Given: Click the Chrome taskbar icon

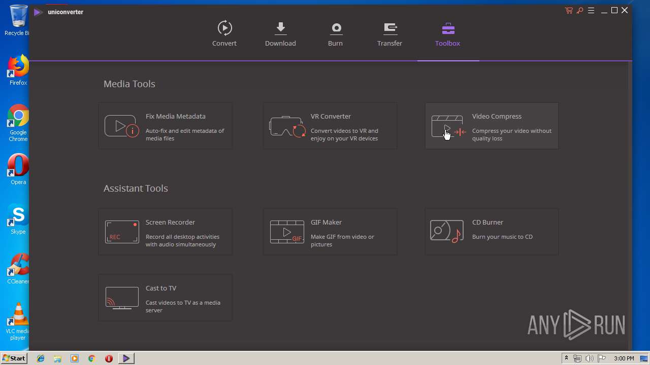Looking at the screenshot, I should pos(92,358).
